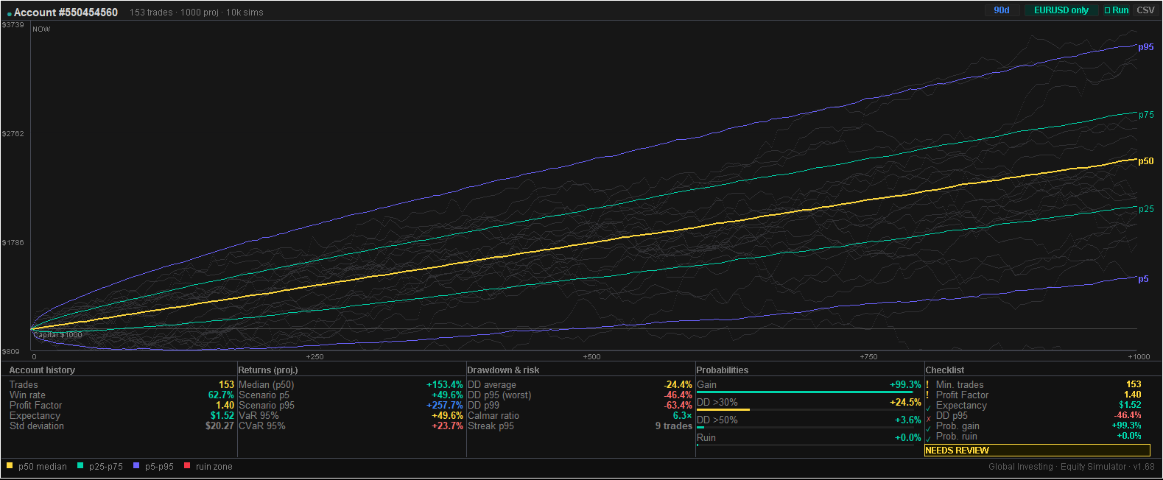Click the Std deviation $20.27 value
Viewport: 1163px width, 480px height.
(219, 426)
